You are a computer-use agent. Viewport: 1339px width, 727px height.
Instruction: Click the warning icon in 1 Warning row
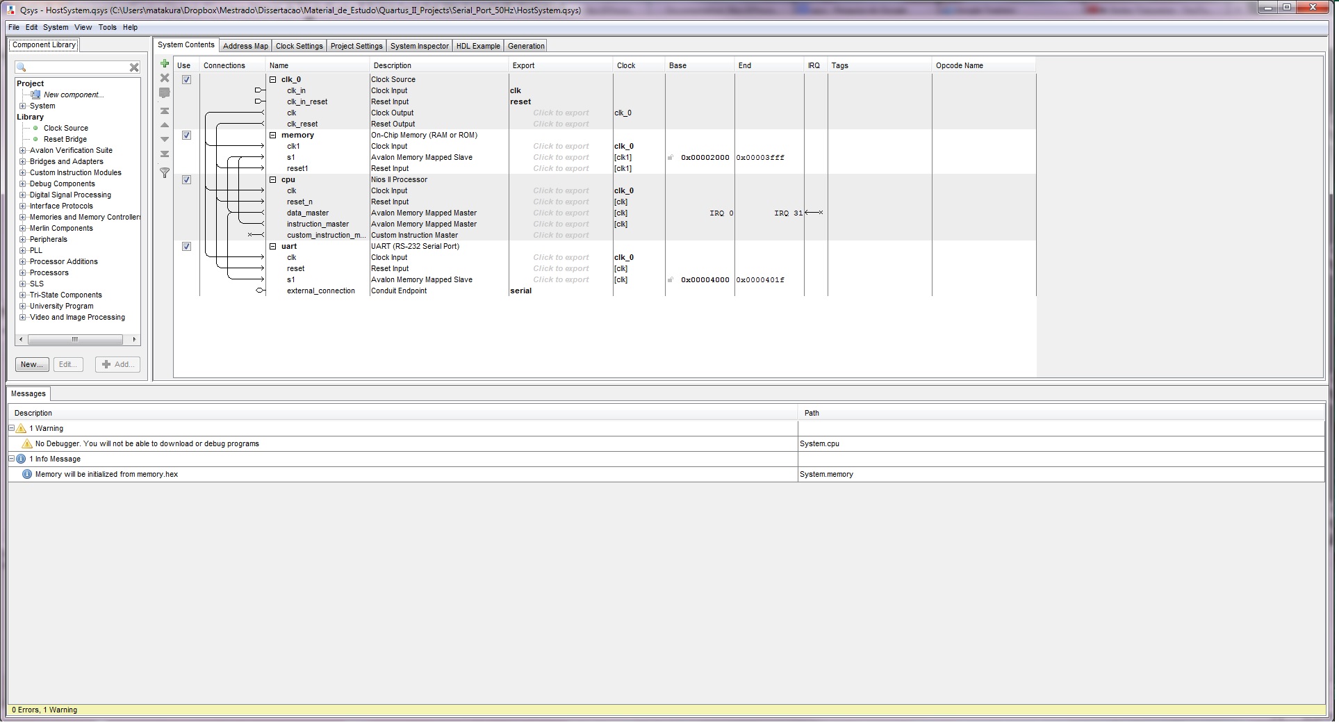21,428
